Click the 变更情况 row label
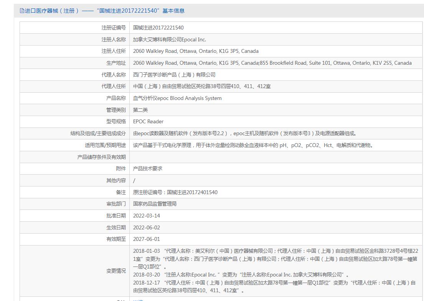Screen dimensions: 424x301 116,271
